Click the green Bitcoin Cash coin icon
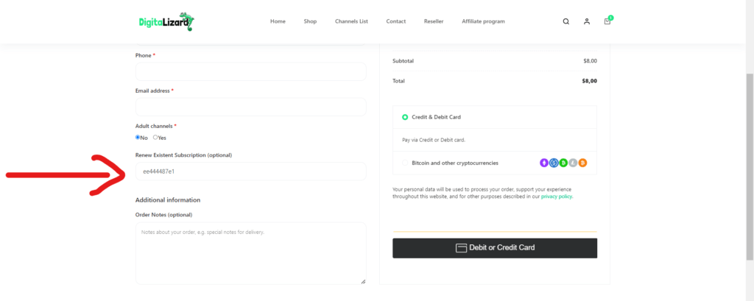The height and width of the screenshot is (301, 754). (x=563, y=163)
